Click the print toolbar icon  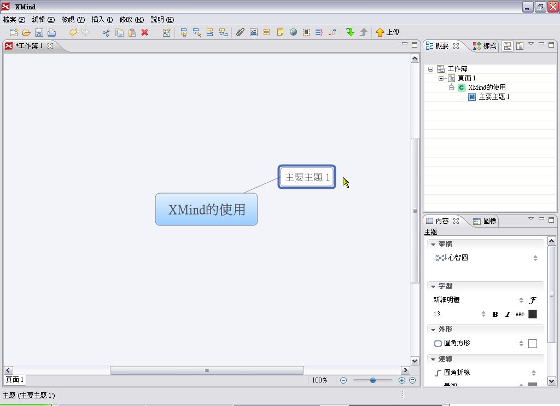52,32
